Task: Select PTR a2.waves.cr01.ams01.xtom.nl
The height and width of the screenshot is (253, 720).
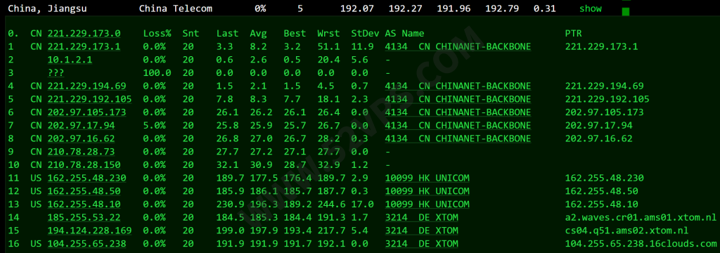Action: (641, 217)
